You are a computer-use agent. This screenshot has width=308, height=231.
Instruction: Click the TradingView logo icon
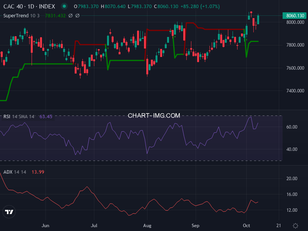[9, 212]
